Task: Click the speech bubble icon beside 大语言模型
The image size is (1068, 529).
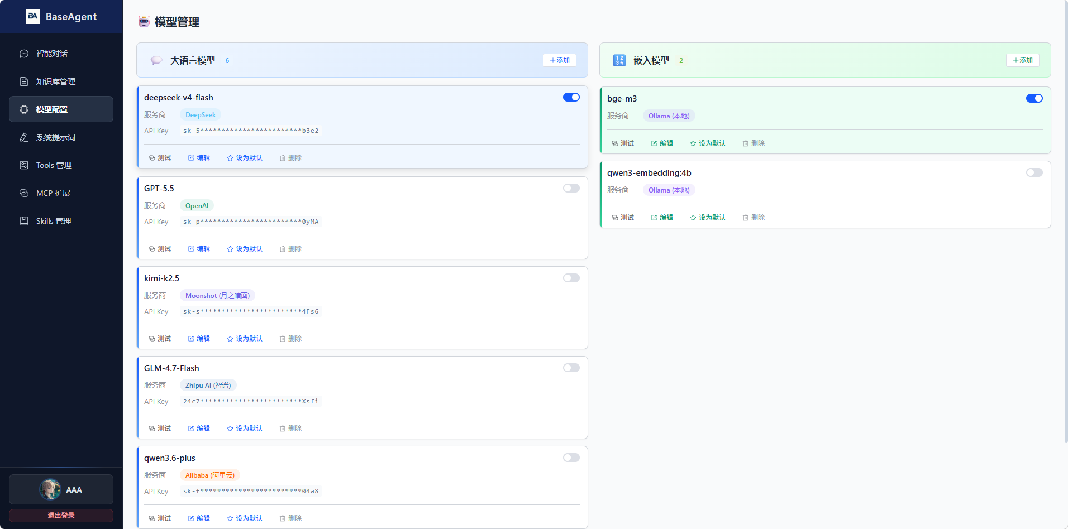Action: point(156,60)
